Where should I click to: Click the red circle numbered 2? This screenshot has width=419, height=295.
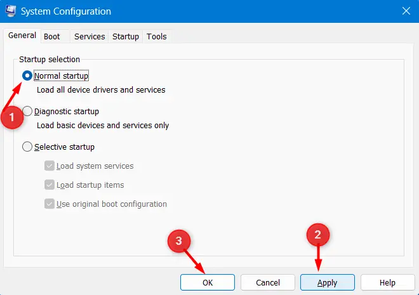[x=318, y=235]
